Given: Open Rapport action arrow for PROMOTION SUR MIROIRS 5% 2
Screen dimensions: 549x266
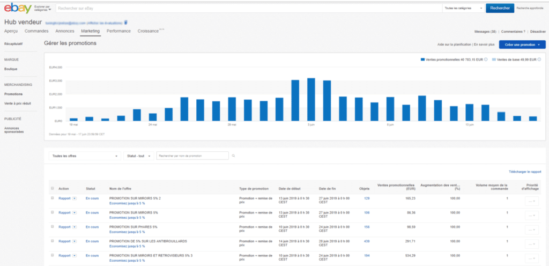Looking at the screenshot, I should click(x=74, y=198).
